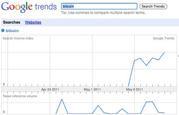The height and width of the screenshot is (115, 179).
Task: Click the small news peak just before May 8
Action: (122, 109)
